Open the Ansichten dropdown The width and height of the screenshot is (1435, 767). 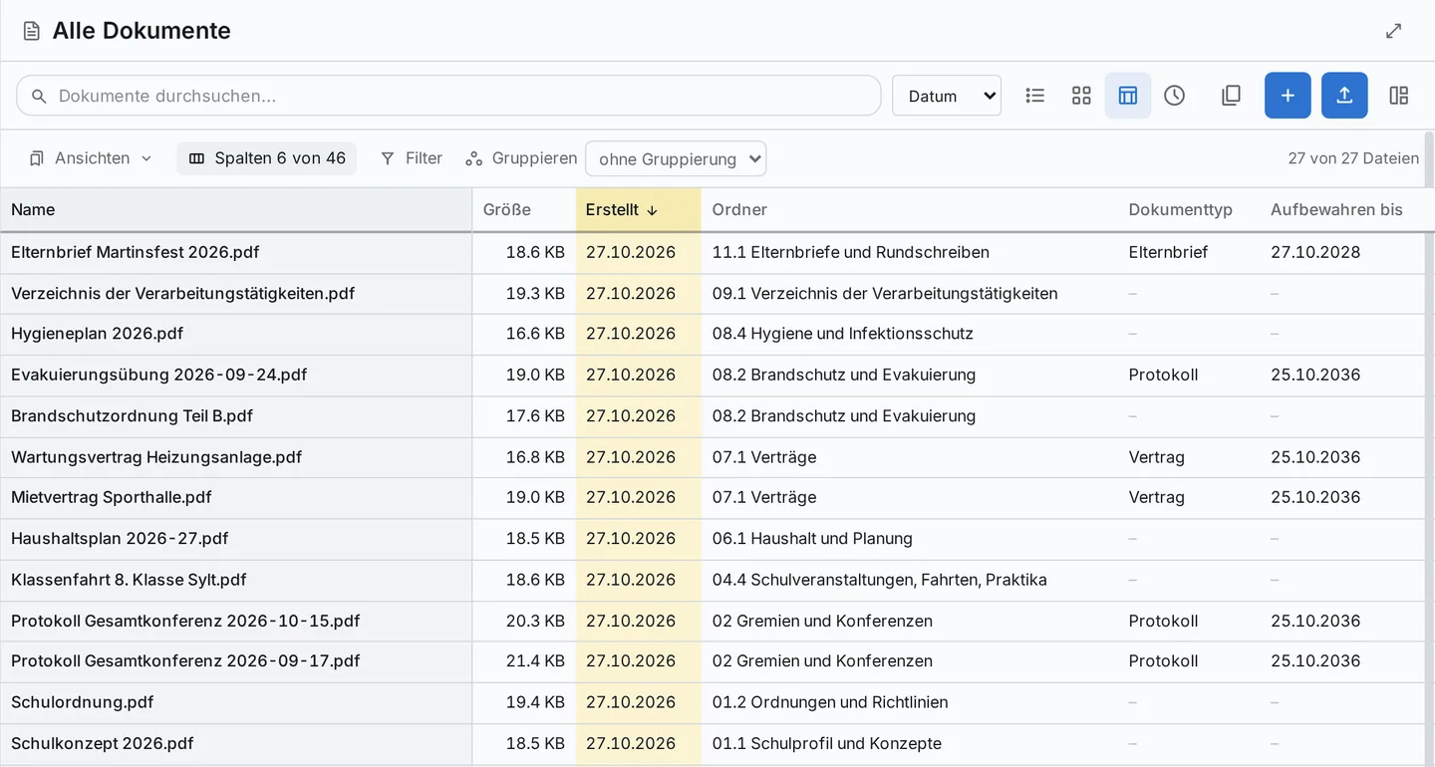91,158
